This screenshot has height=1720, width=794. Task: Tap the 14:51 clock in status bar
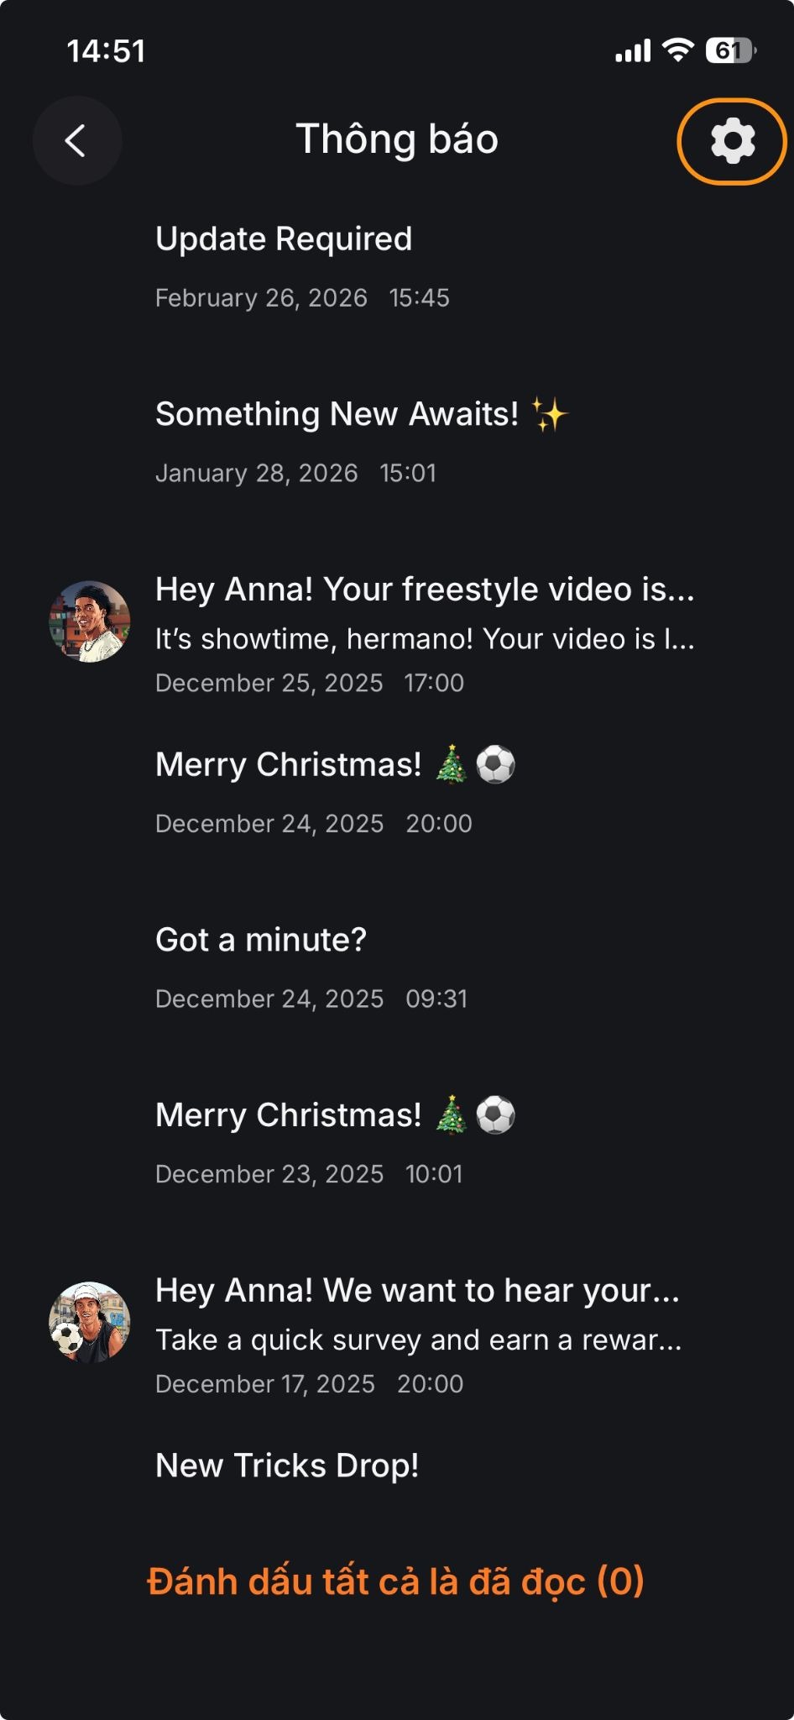click(x=106, y=51)
